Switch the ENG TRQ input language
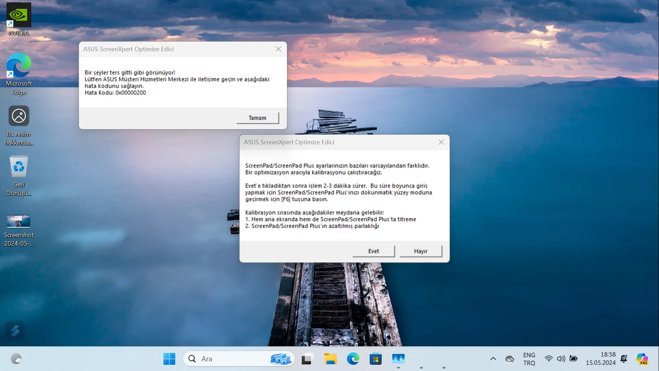659x371 pixels. [x=529, y=359]
